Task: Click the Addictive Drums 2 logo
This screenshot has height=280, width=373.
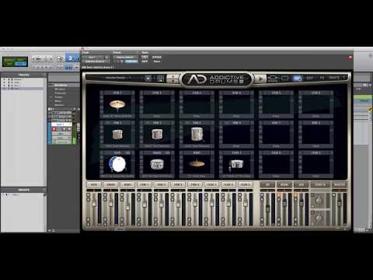Action: pos(216,79)
